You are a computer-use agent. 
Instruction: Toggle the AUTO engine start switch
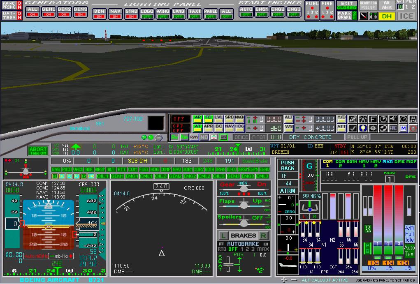[x=246, y=12]
